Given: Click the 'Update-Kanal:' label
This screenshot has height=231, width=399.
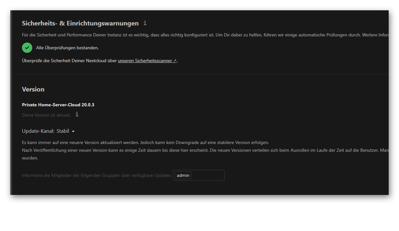Looking at the screenshot, I should [38, 131].
